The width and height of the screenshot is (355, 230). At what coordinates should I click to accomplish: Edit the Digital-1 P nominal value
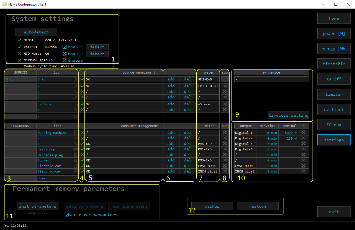point(288,133)
